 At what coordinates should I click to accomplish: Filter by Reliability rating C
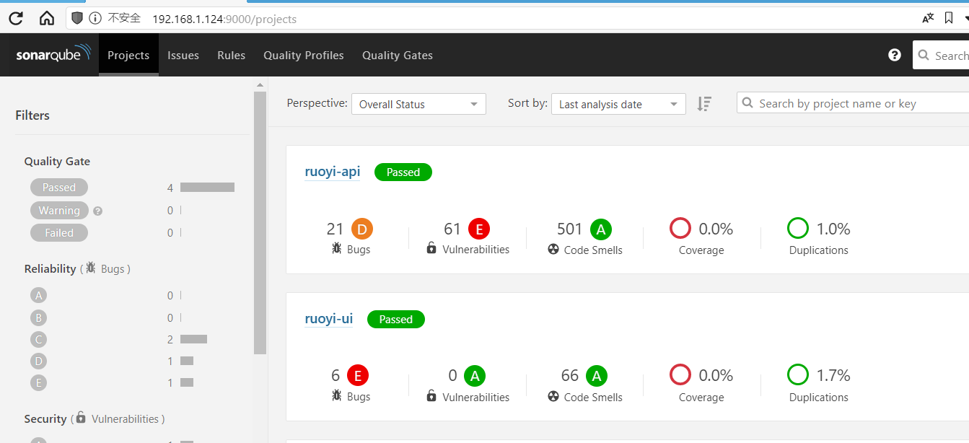pos(39,339)
